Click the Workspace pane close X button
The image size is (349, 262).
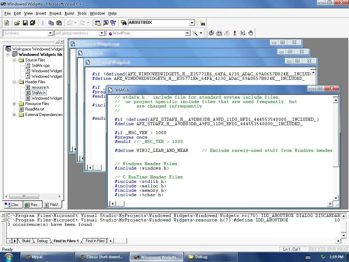pos(62,42)
